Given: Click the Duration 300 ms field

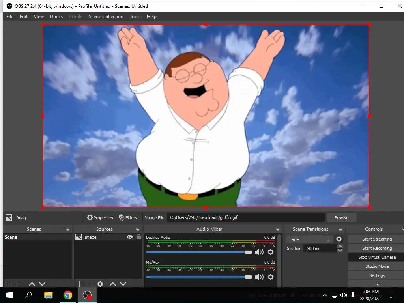Looking at the screenshot, I should [x=320, y=249].
